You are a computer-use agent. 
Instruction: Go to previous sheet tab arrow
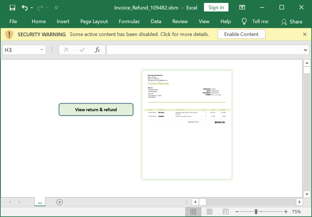point(10,202)
